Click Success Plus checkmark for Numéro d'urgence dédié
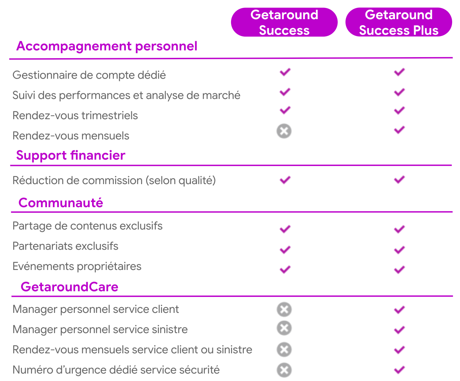Viewport: 460px width, 381px height. coord(399,370)
